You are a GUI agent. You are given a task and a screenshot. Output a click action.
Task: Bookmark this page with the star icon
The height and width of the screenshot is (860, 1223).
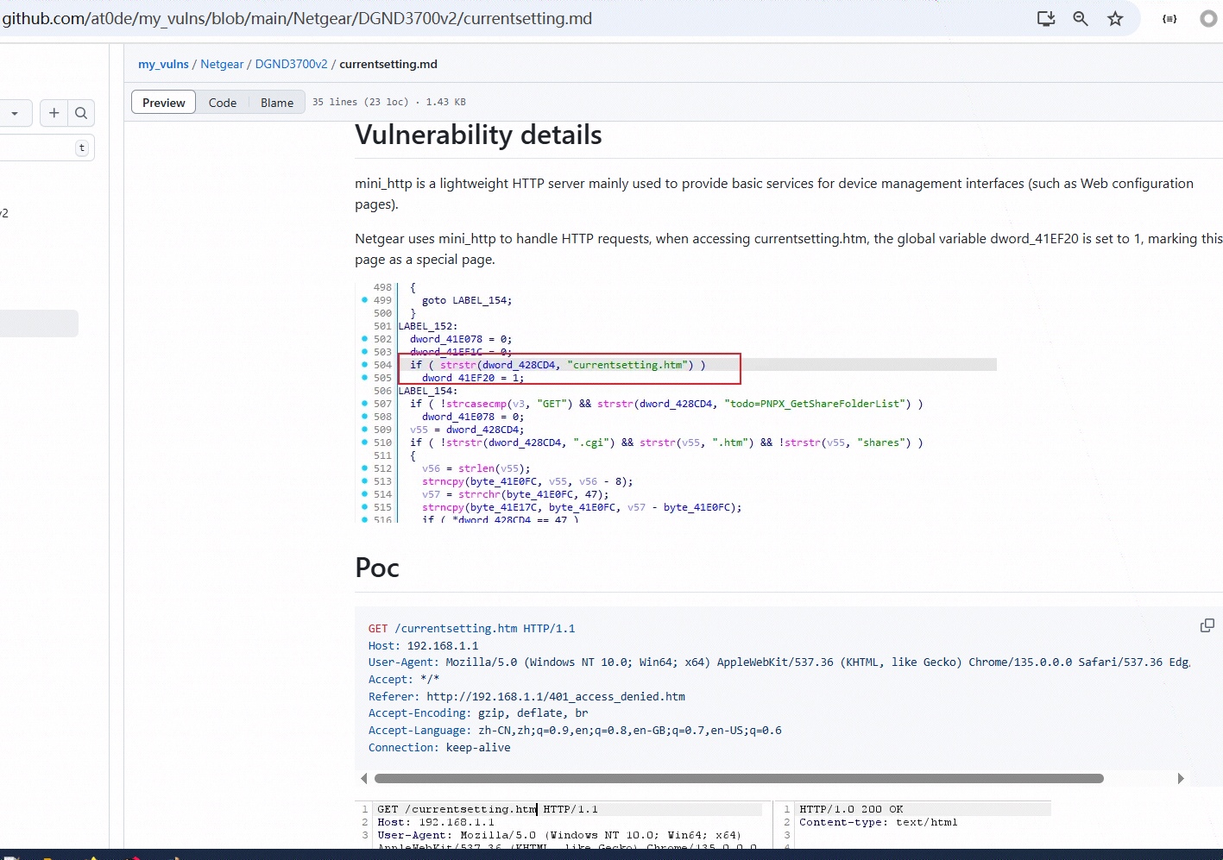[1115, 19]
